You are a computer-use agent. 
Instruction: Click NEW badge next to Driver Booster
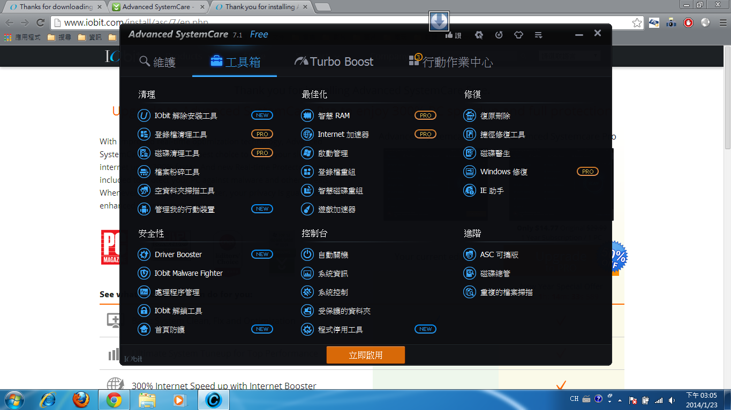262,254
